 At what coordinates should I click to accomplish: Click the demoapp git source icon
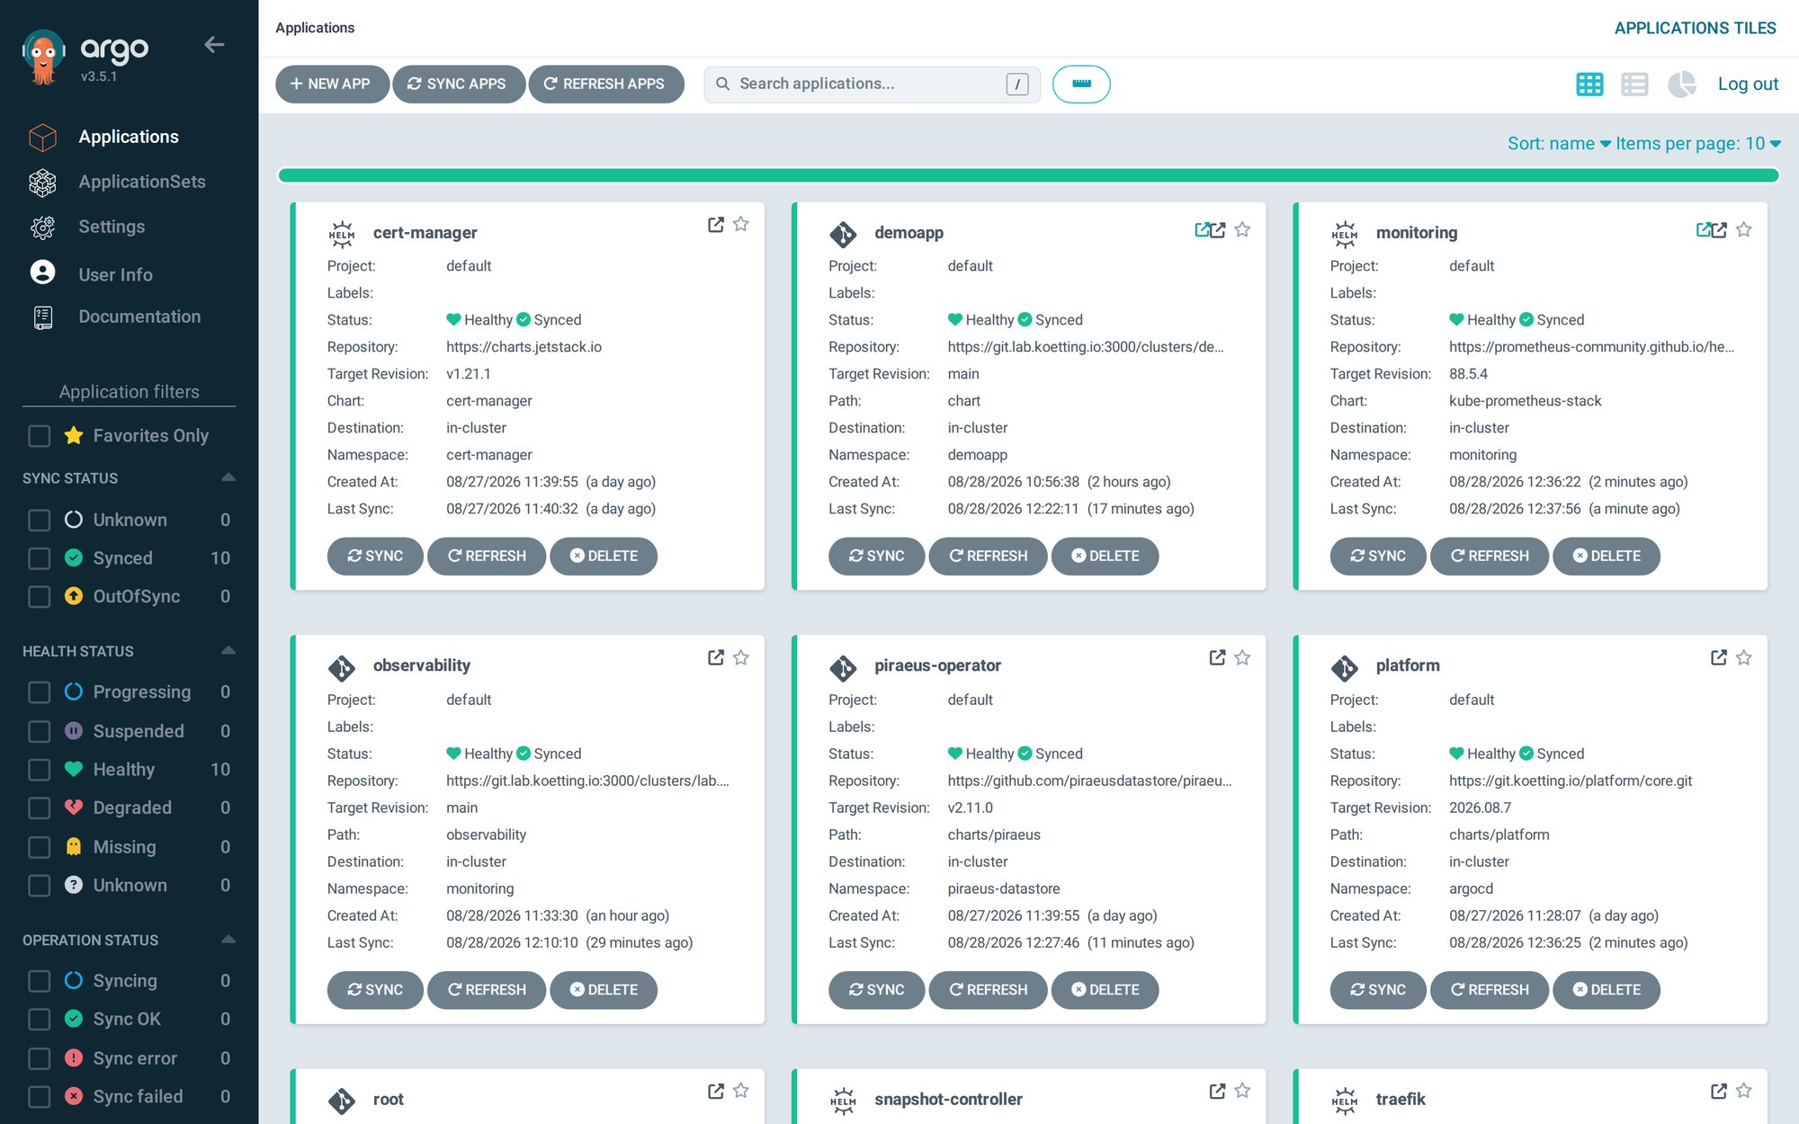[x=843, y=234]
